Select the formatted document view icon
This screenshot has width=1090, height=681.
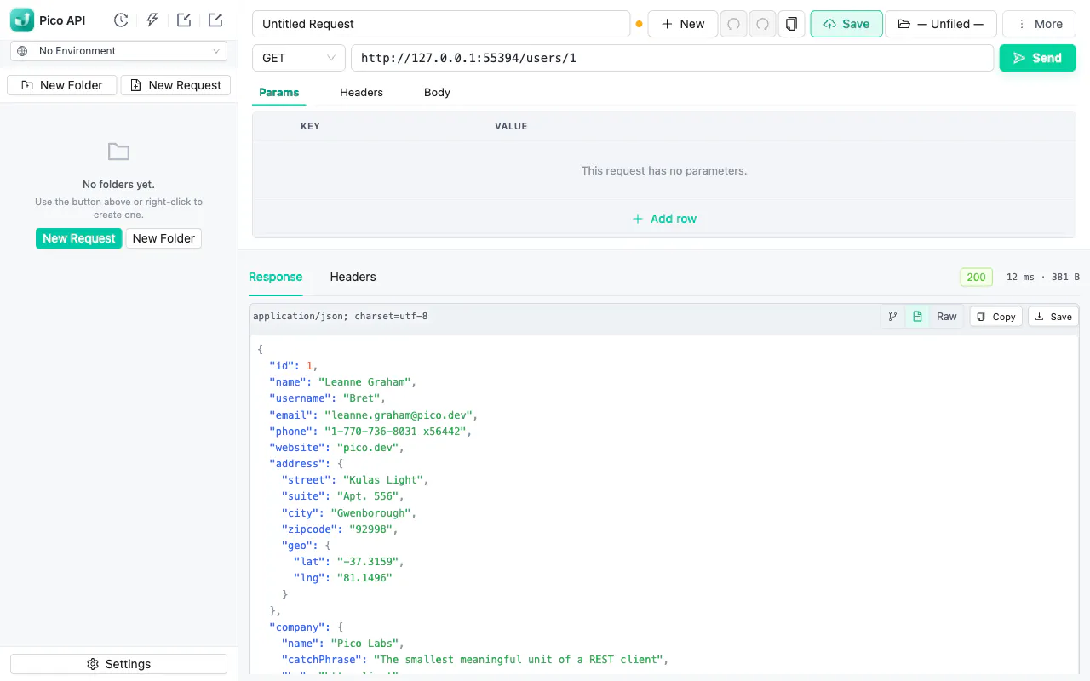coord(917,317)
